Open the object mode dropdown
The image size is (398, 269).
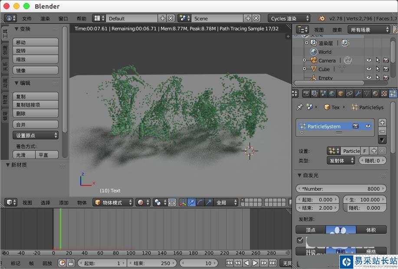pos(112,202)
